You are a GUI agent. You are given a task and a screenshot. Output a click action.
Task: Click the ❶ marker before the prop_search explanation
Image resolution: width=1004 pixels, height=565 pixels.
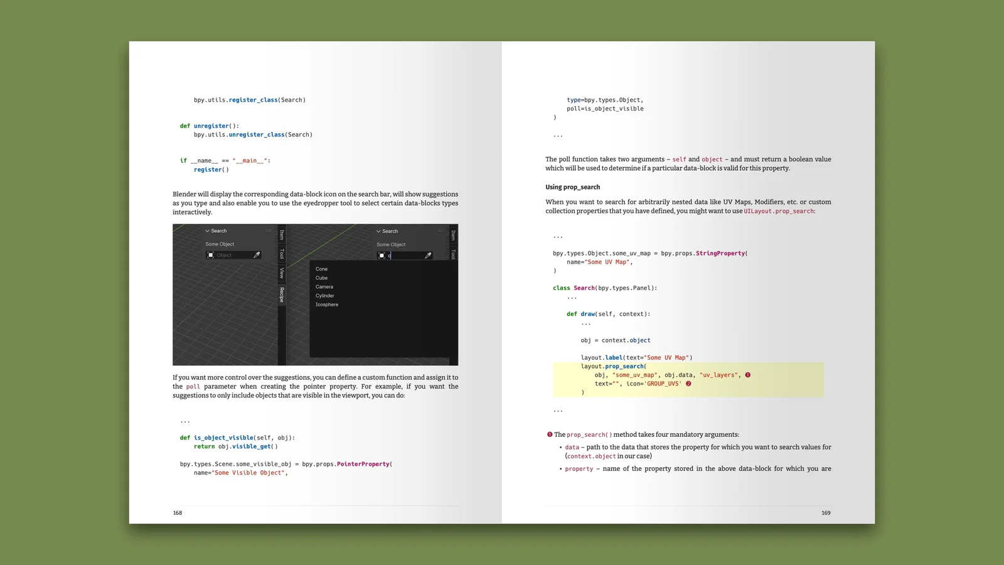[x=548, y=434]
